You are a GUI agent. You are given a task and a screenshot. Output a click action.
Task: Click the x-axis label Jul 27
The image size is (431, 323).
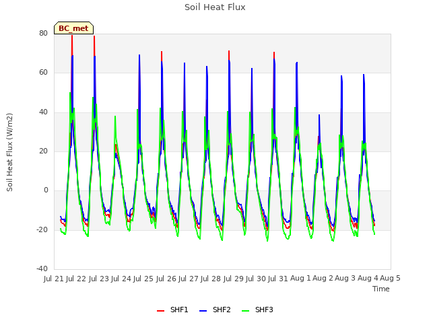pyautogui.click(x=189, y=279)
